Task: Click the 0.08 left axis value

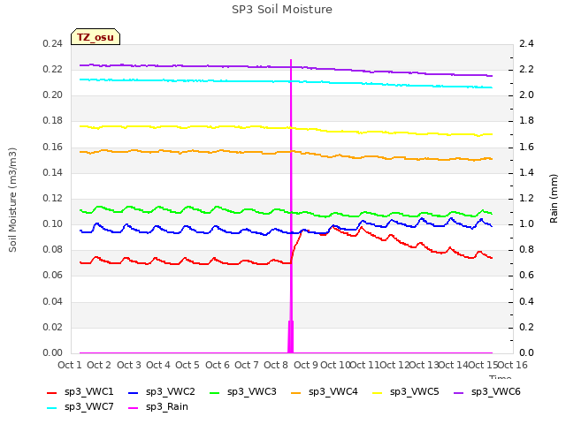Action: (52, 249)
